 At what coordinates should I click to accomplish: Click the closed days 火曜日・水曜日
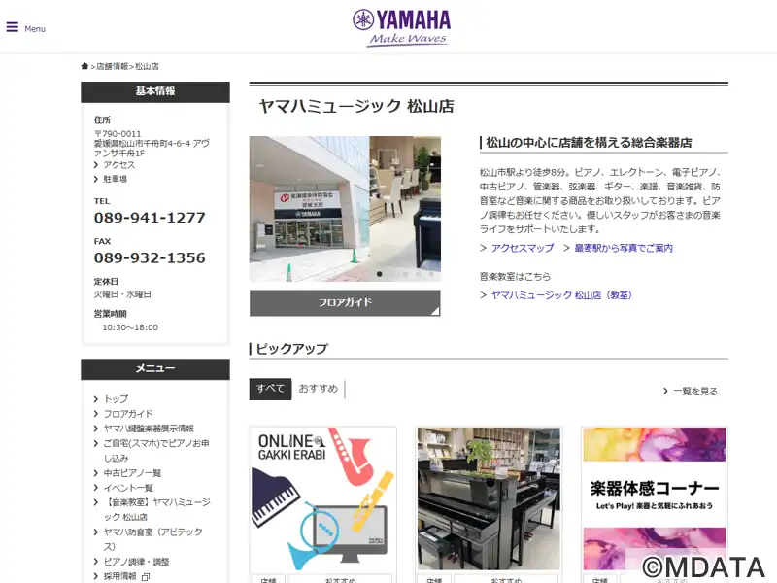pos(123,294)
